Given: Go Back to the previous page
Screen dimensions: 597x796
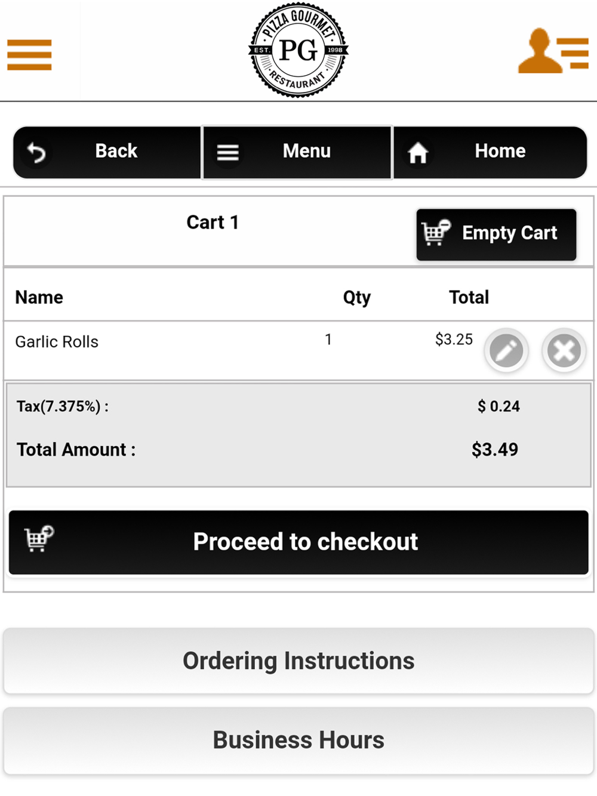Looking at the screenshot, I should pyautogui.click(x=107, y=152).
